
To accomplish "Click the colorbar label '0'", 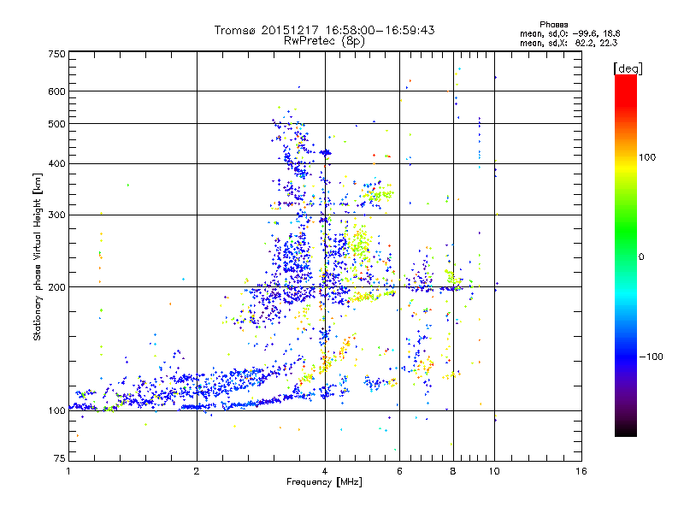I will (640, 257).
